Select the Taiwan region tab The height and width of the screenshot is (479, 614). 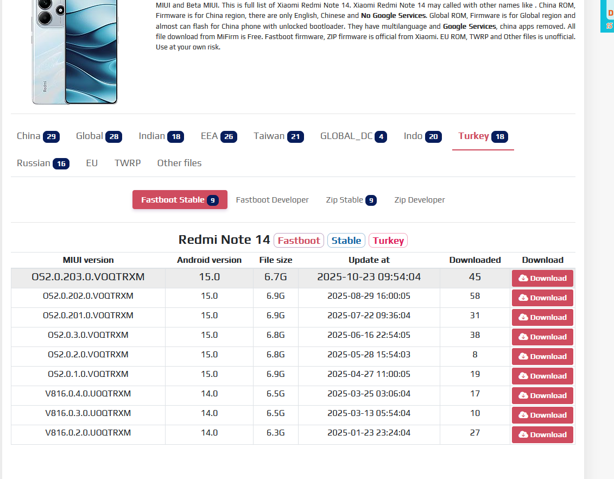tap(278, 136)
